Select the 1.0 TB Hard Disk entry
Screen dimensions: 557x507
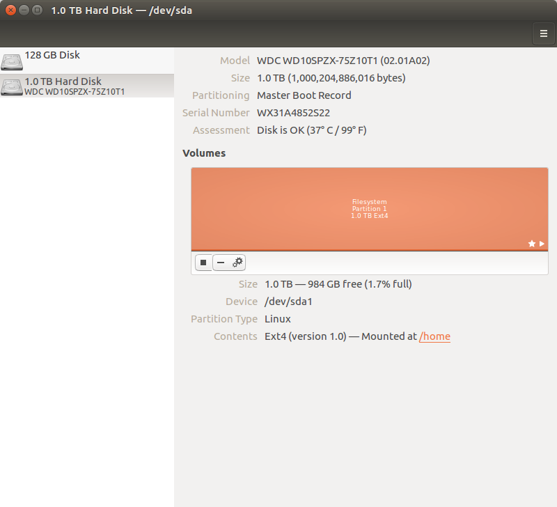(x=87, y=86)
